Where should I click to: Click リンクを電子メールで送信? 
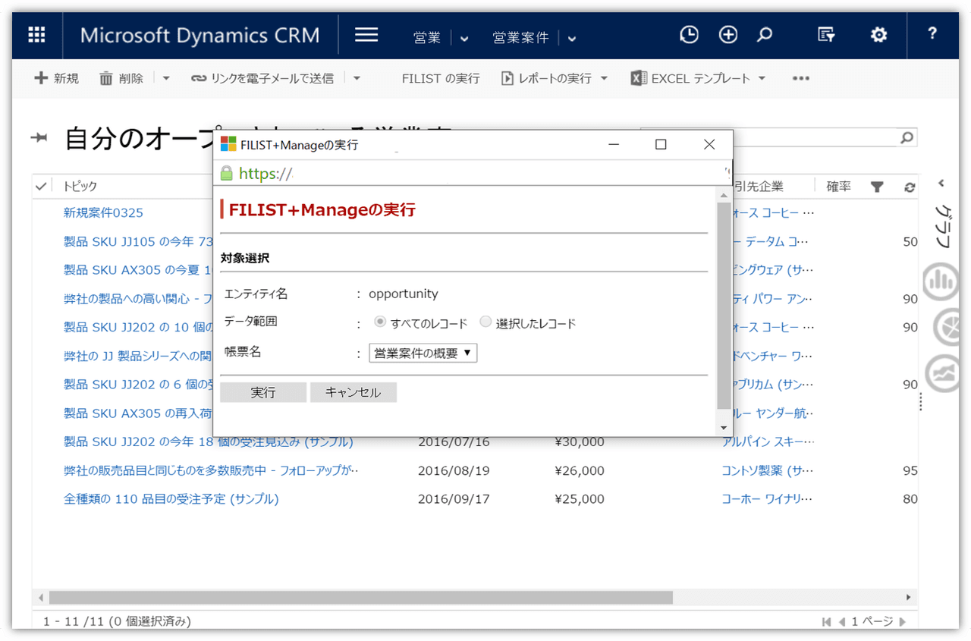point(262,78)
